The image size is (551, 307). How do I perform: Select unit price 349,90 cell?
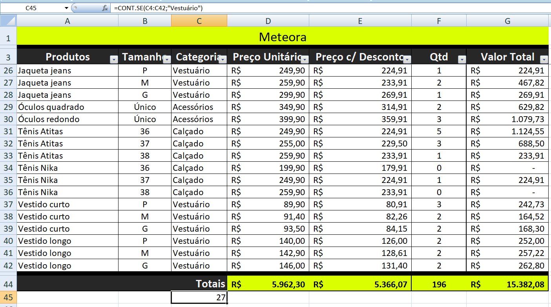tap(268, 107)
